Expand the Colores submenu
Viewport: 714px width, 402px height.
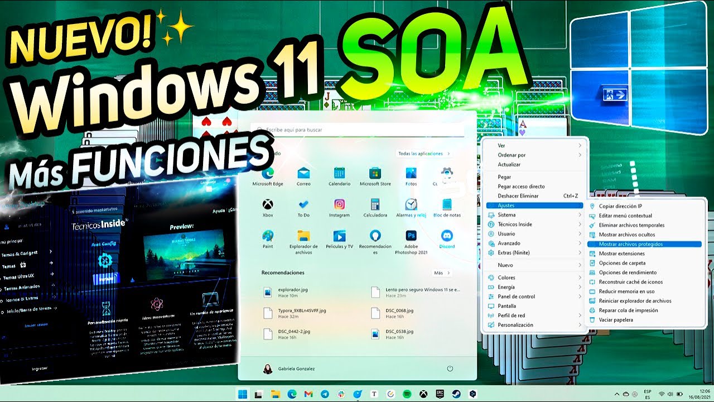(534, 277)
